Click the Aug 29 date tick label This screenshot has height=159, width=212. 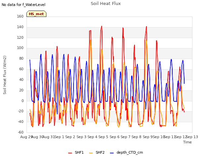(26, 137)
